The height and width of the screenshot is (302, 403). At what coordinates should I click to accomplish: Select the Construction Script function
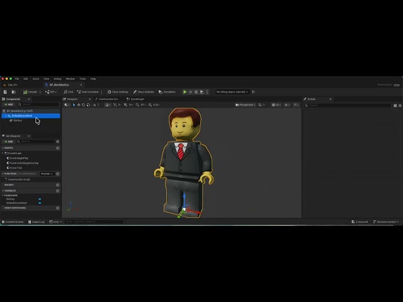tap(19, 179)
